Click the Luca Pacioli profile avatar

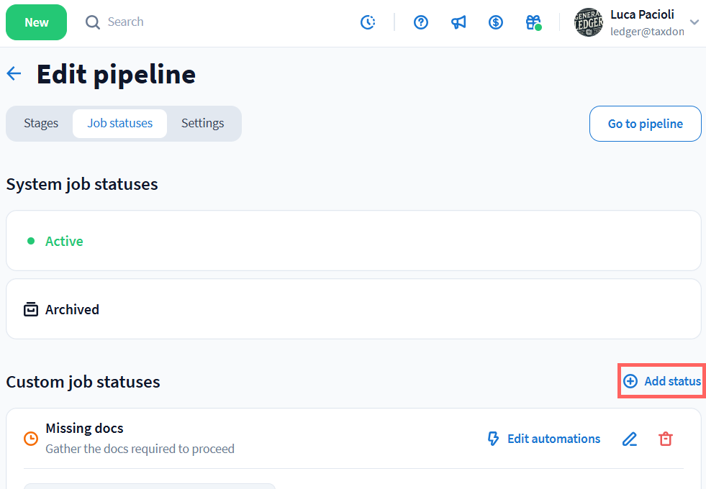[588, 22]
